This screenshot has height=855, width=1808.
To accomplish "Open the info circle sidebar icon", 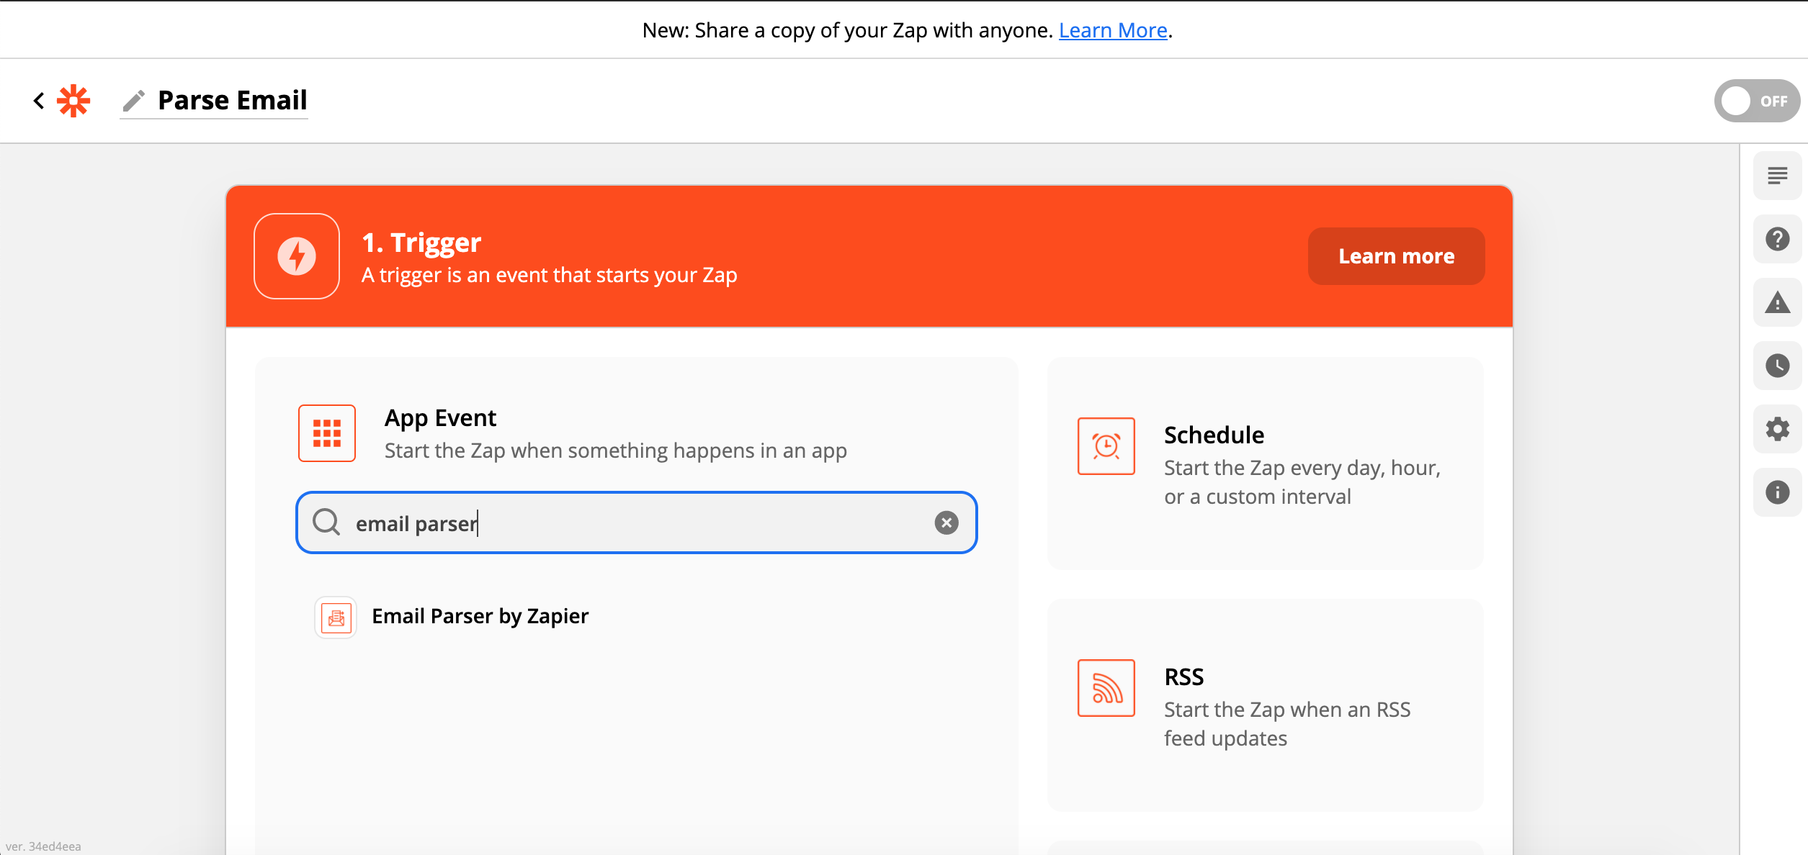I will [1777, 492].
